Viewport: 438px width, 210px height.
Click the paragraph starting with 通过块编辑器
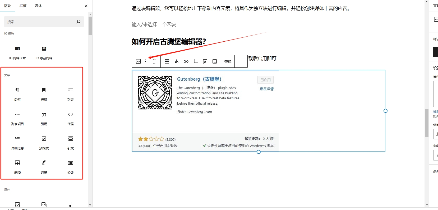point(242,8)
